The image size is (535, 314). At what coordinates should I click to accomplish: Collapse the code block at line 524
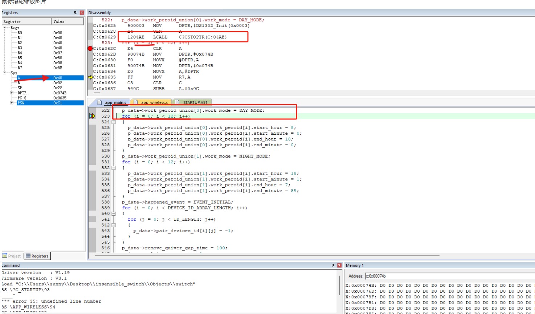pyautogui.click(x=114, y=122)
